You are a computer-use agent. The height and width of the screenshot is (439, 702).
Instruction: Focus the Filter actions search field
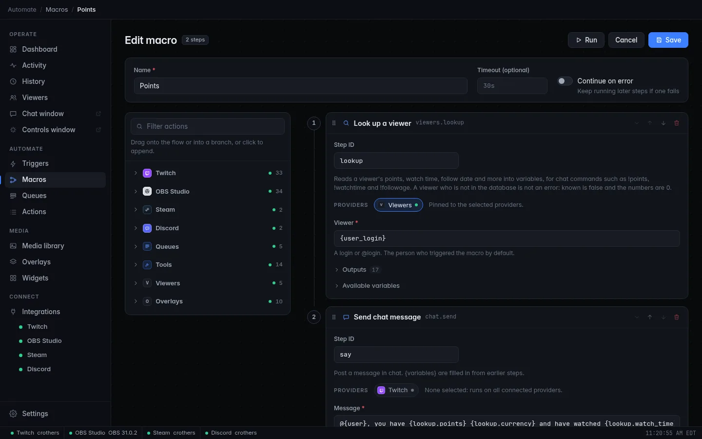[x=208, y=126]
